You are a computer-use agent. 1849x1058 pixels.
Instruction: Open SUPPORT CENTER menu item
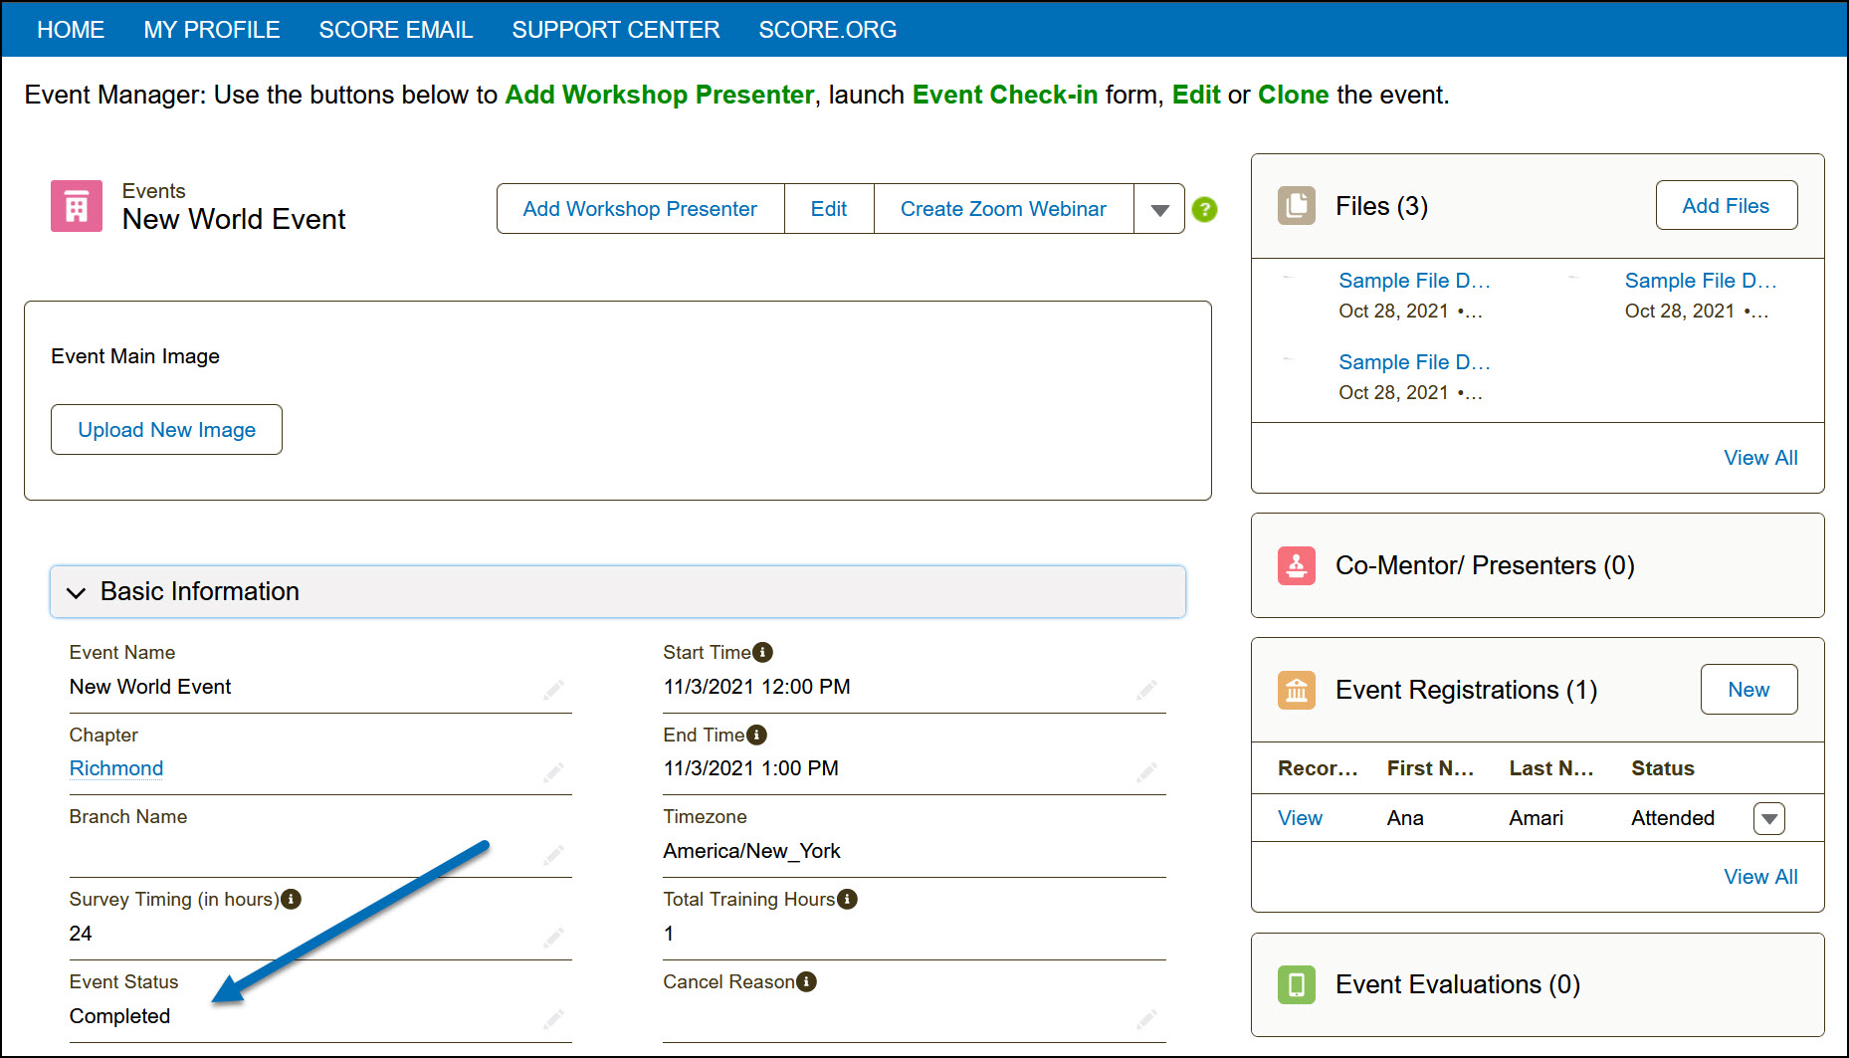(615, 30)
